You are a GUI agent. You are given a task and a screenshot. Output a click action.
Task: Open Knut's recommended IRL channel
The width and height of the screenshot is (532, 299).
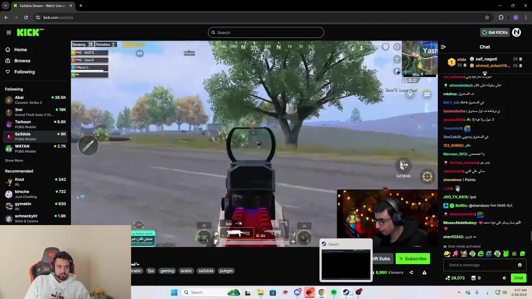pyautogui.click(x=35, y=182)
